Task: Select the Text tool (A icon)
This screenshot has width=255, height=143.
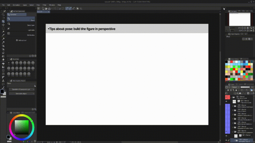Action: coord(3,81)
